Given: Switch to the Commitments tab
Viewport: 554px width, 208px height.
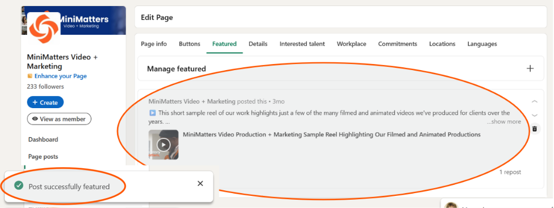Looking at the screenshot, I should [x=397, y=44].
